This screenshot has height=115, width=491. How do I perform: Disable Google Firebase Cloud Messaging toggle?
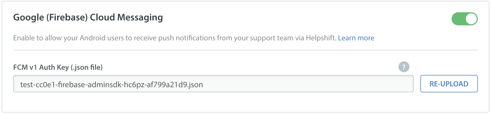coord(464,19)
